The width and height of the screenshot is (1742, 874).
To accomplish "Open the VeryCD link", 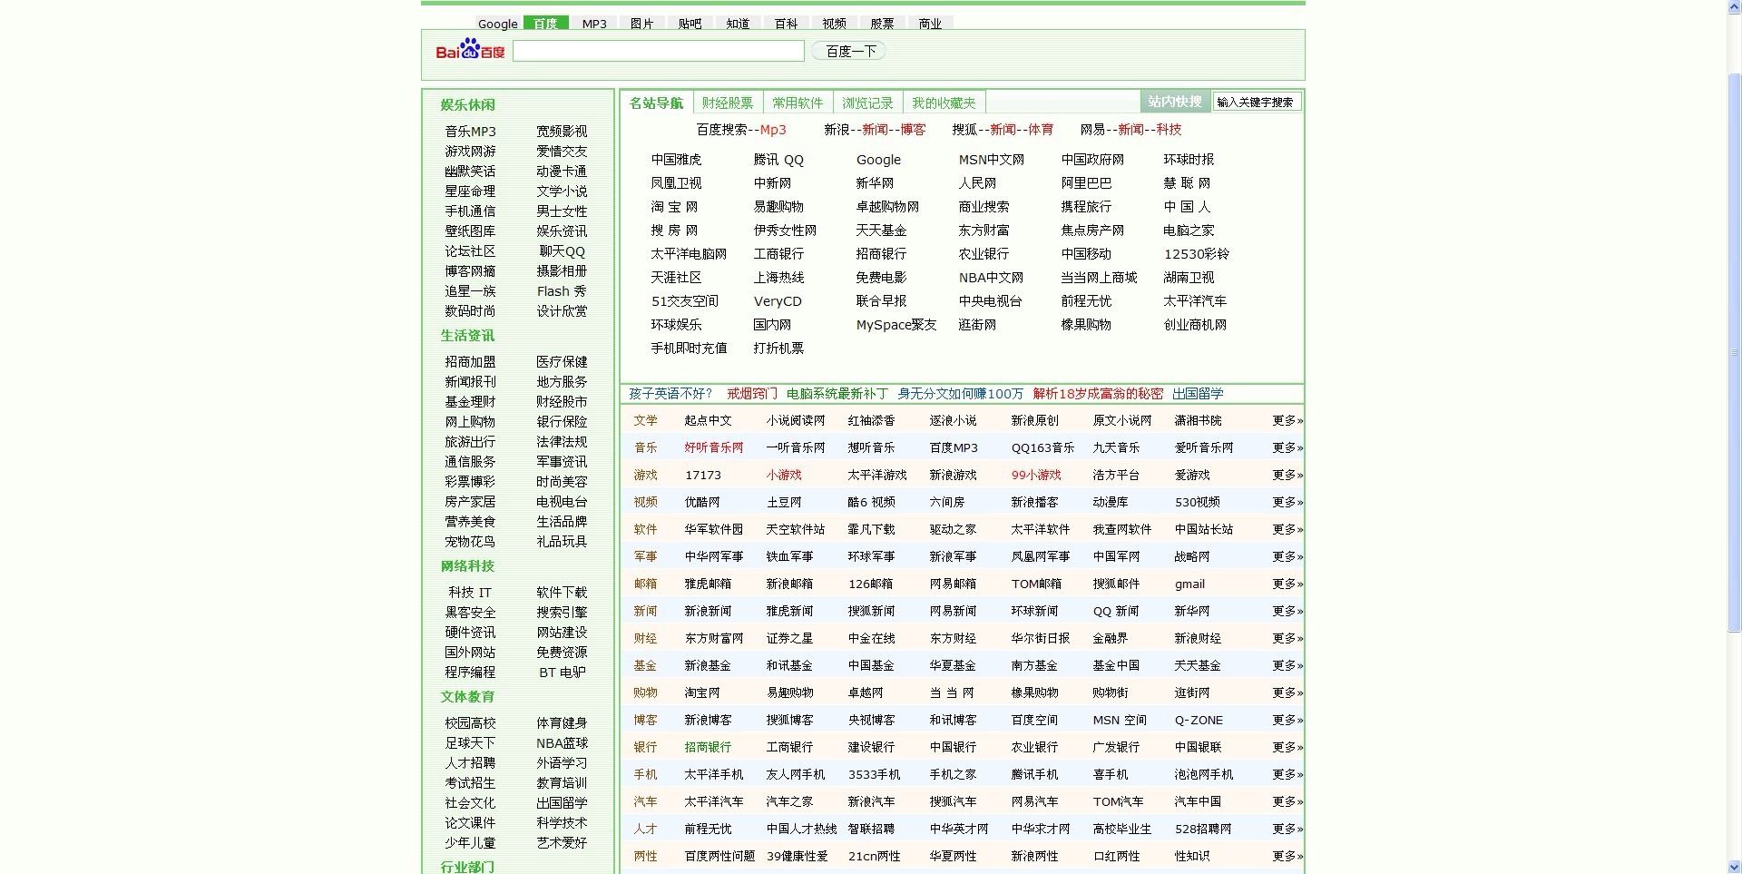I will coord(778,301).
